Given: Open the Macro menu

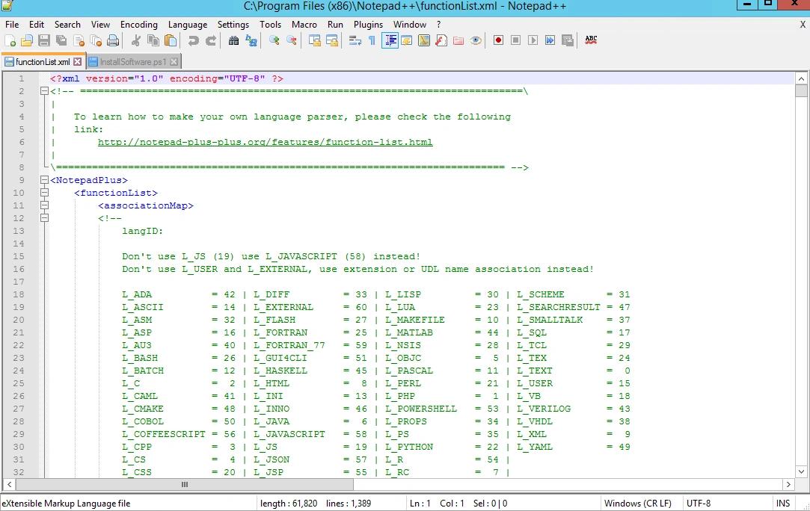Looking at the screenshot, I should pos(304,24).
